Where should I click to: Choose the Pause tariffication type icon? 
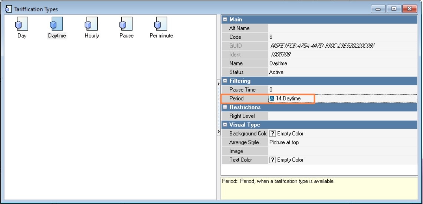pos(126,24)
